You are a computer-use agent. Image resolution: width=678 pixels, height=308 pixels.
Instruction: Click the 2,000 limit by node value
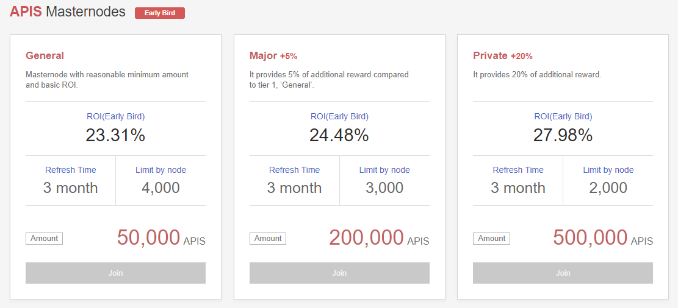point(608,187)
